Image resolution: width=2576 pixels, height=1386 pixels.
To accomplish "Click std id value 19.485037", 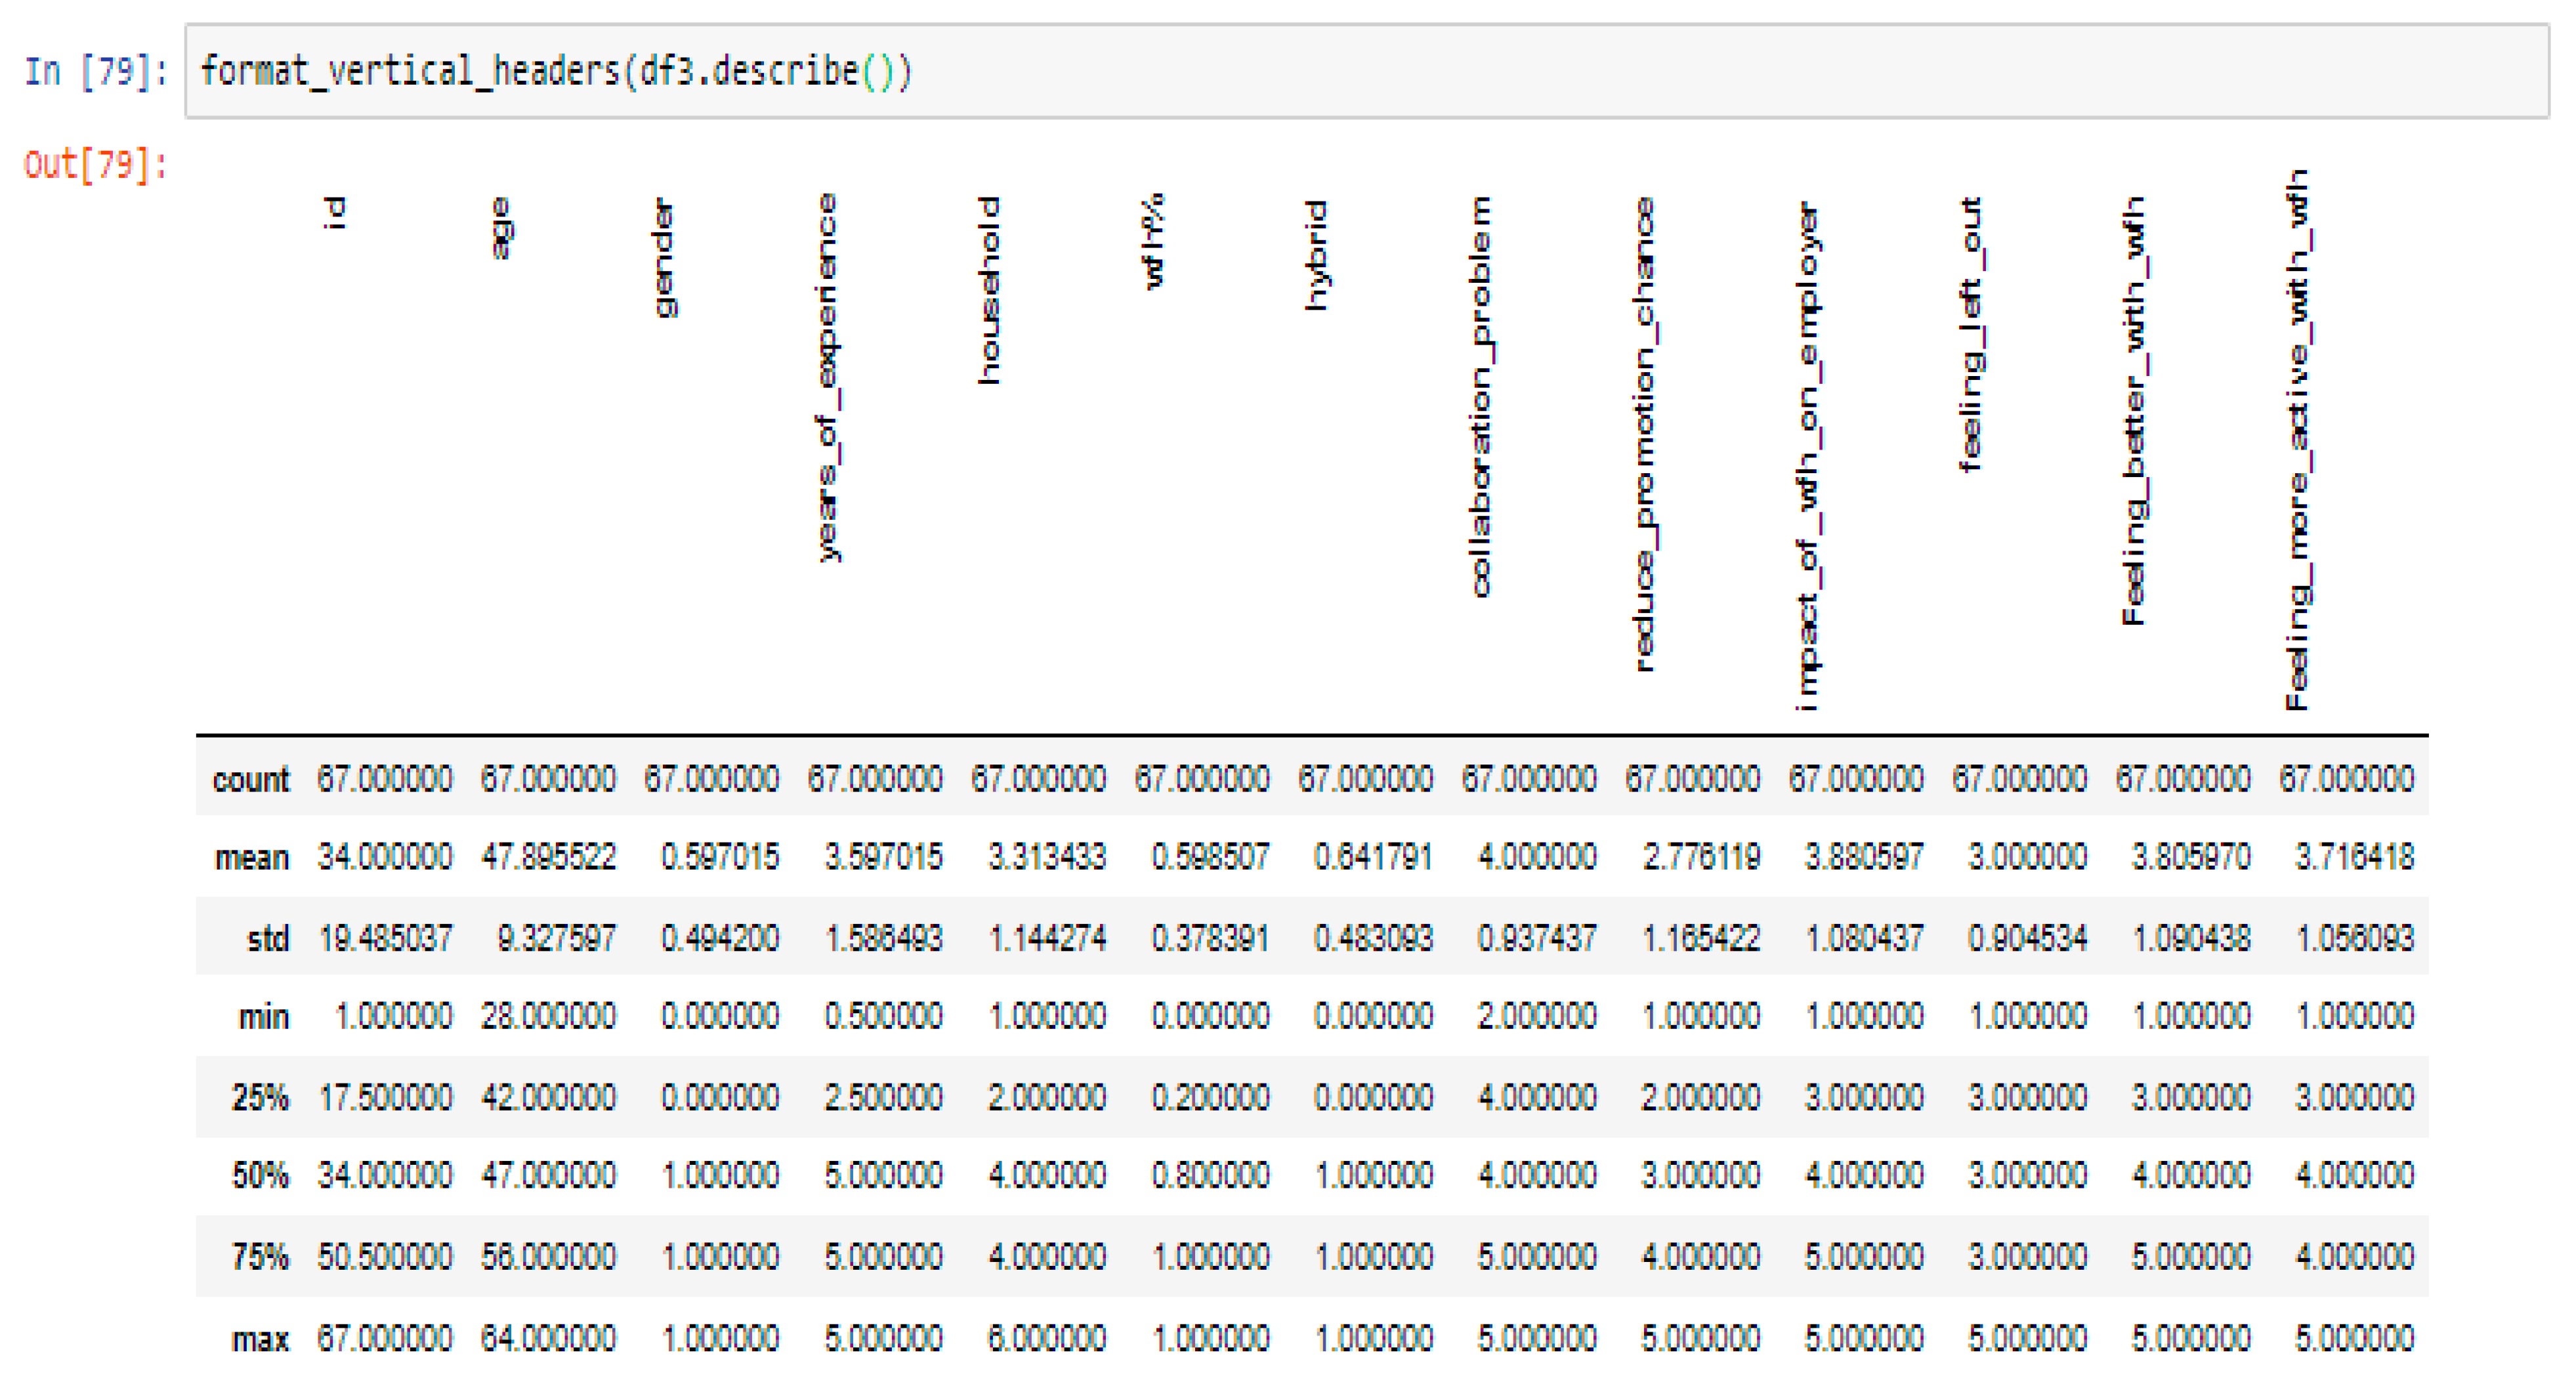I will pyautogui.click(x=385, y=938).
